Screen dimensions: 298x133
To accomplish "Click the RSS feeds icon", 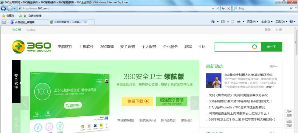I will (223, 22).
